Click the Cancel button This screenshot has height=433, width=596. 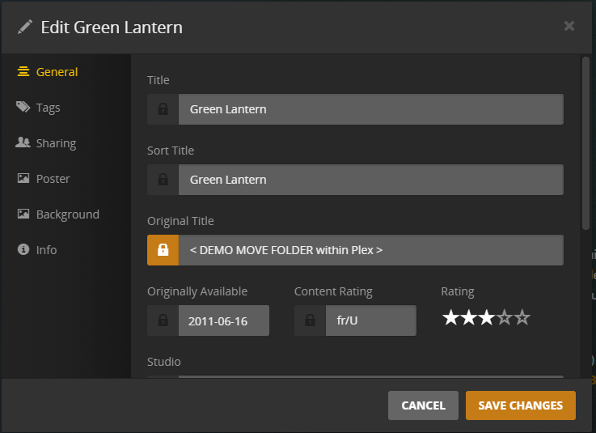click(x=423, y=405)
